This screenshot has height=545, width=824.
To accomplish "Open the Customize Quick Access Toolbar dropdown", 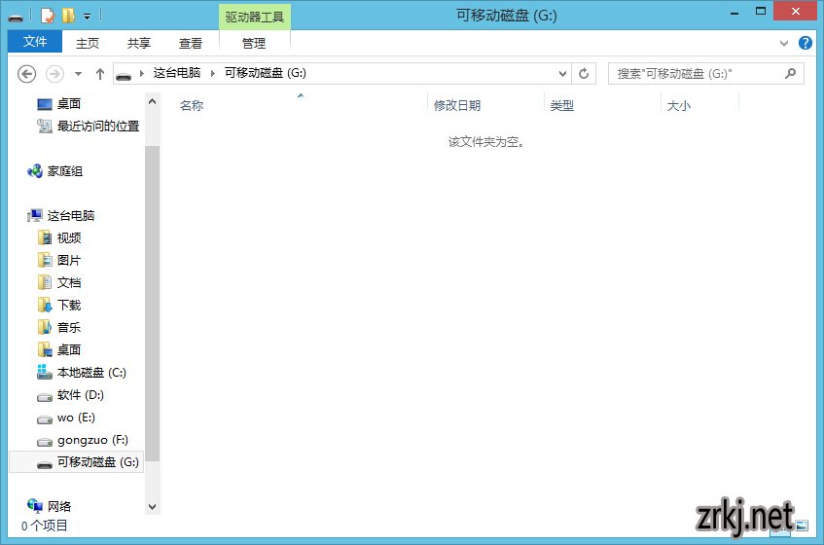I will pyautogui.click(x=88, y=17).
